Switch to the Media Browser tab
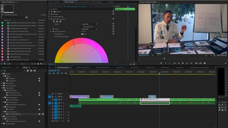 [x=6, y=68]
